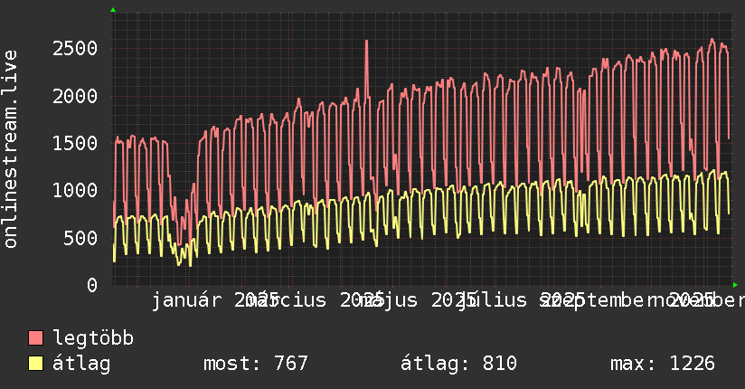Click the yellow átlag legend swatch
This screenshot has height=389, width=745.
pyautogui.click(x=36, y=364)
